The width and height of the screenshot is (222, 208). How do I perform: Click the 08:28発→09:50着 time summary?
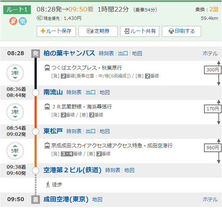65,9
